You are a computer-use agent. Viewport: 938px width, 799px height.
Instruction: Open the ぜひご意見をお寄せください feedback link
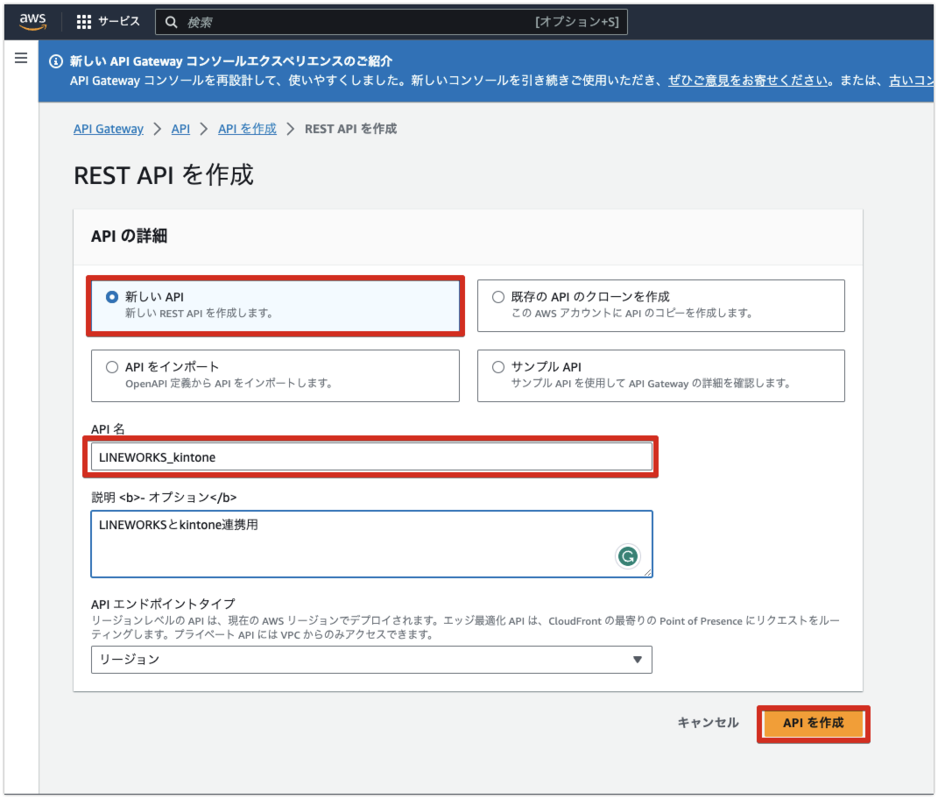(x=748, y=81)
